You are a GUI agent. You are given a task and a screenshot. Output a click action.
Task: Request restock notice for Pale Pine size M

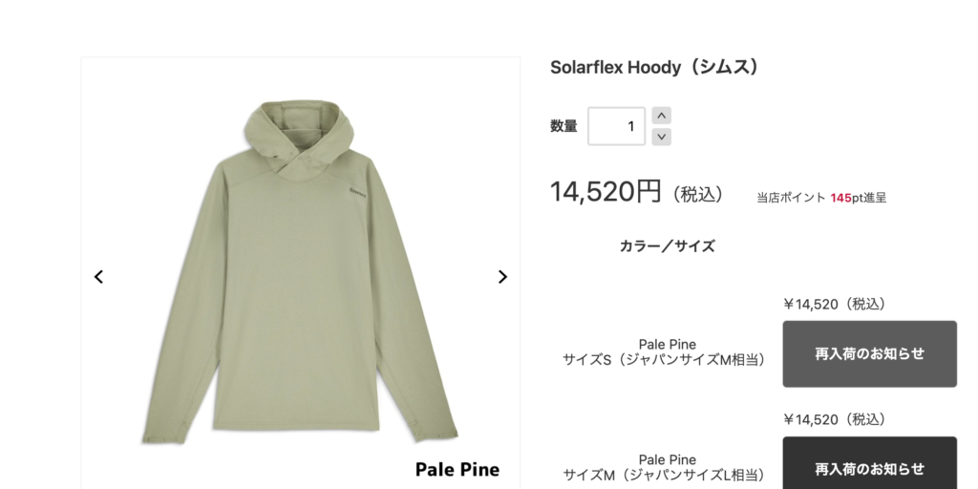(x=869, y=463)
